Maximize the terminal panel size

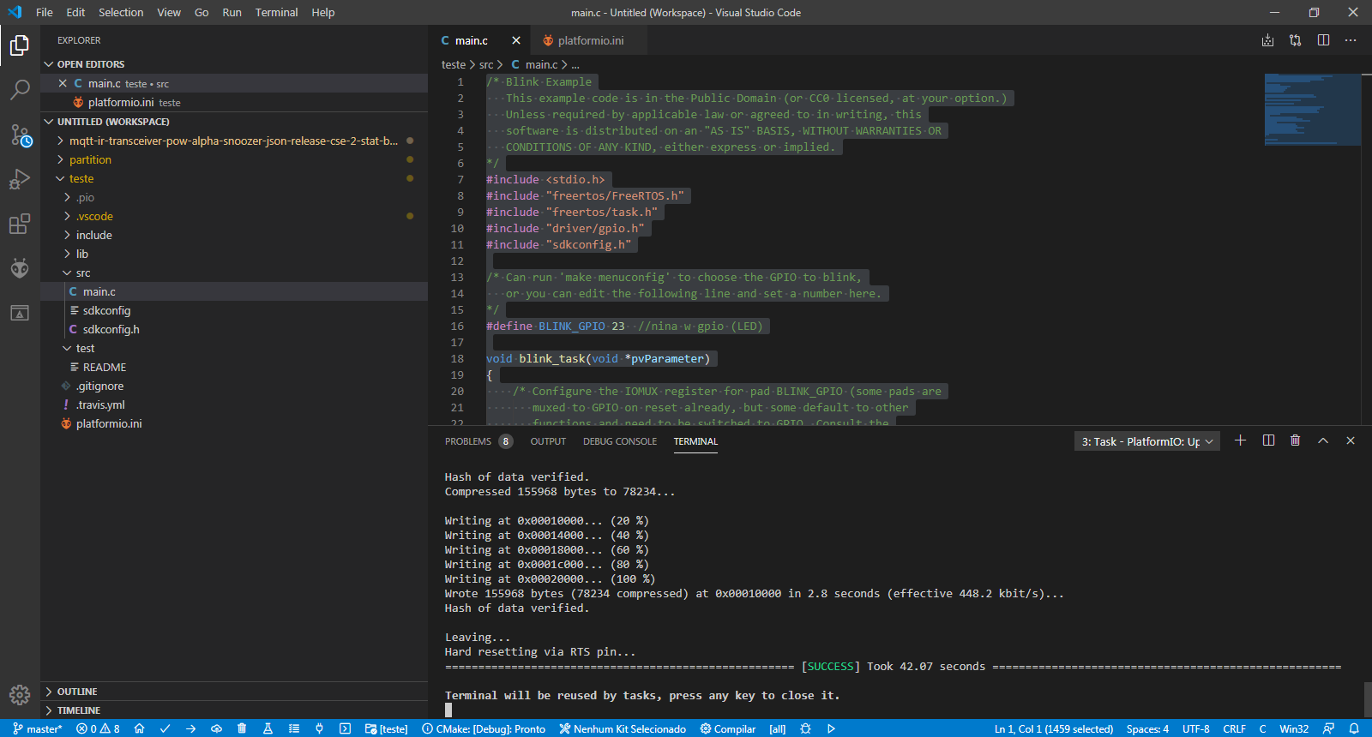1323,440
